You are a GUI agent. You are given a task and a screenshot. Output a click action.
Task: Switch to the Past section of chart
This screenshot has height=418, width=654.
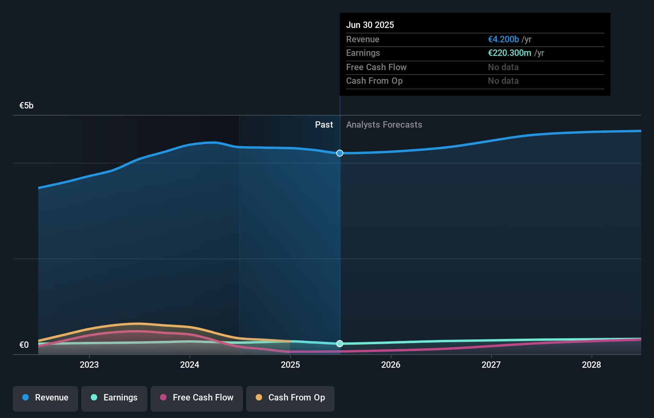pos(324,124)
